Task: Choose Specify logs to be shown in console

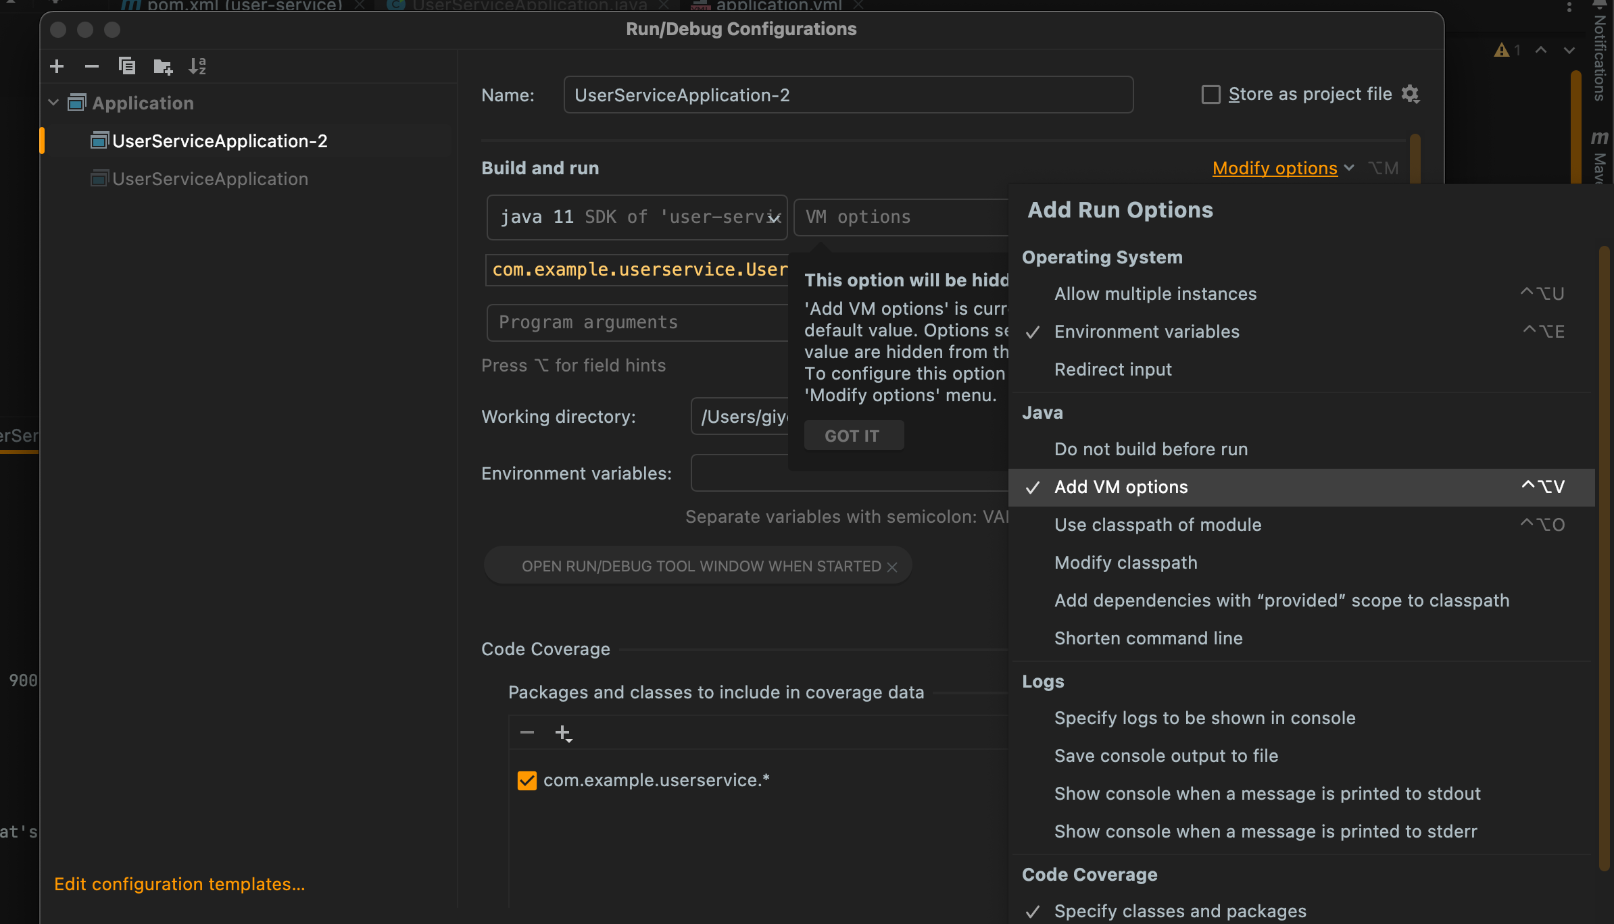Action: [x=1302, y=718]
